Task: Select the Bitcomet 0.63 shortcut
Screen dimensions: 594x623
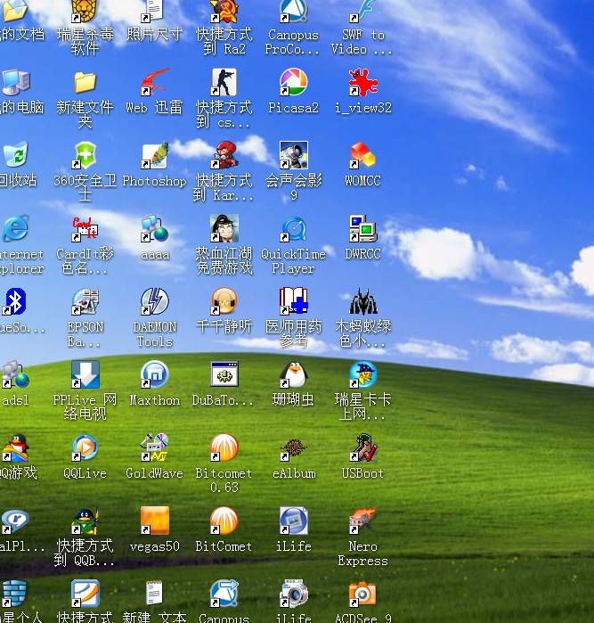Action: pyautogui.click(x=224, y=448)
